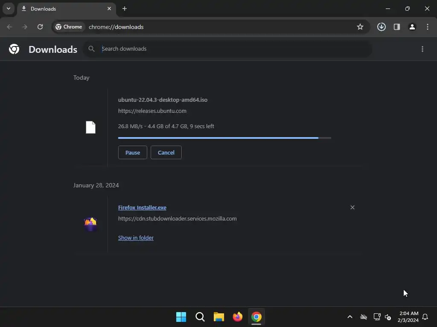Open the Windows Start menu
Image resolution: width=437 pixels, height=327 pixels.
[181, 317]
